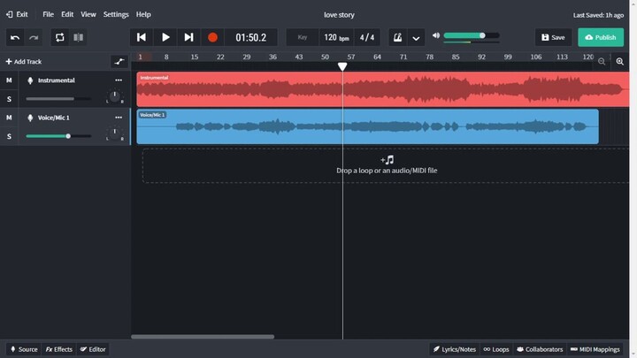The width and height of the screenshot is (637, 358).
Task: Click the horizontal timeline scrollbar
Action: pyautogui.click(x=203, y=337)
